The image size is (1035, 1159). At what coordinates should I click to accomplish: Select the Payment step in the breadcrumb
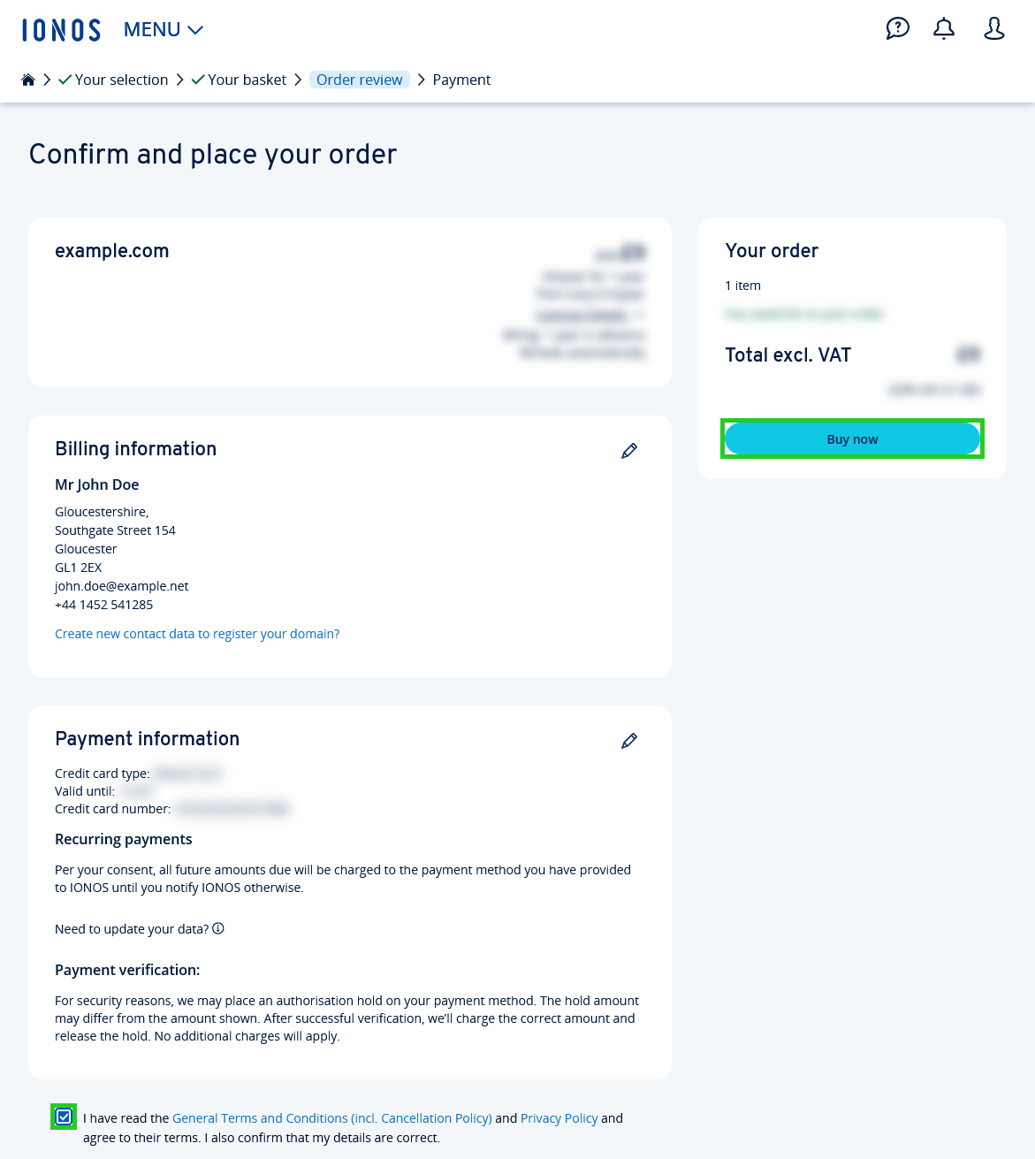pyautogui.click(x=460, y=80)
